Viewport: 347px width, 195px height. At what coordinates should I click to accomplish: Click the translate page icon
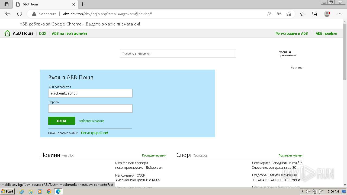[279, 14]
